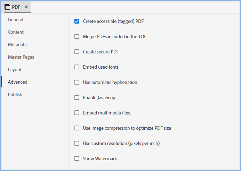Tick the Enable JavaScript checkbox

[x=77, y=98]
